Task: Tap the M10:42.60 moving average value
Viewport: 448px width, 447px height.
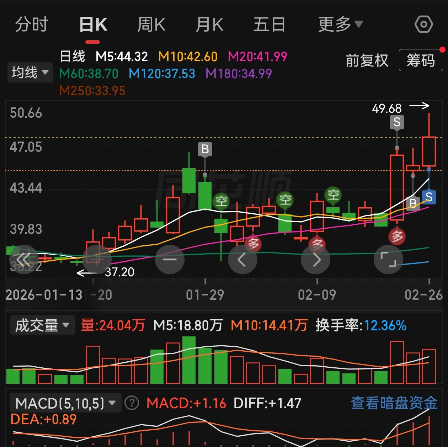Action: click(x=188, y=57)
